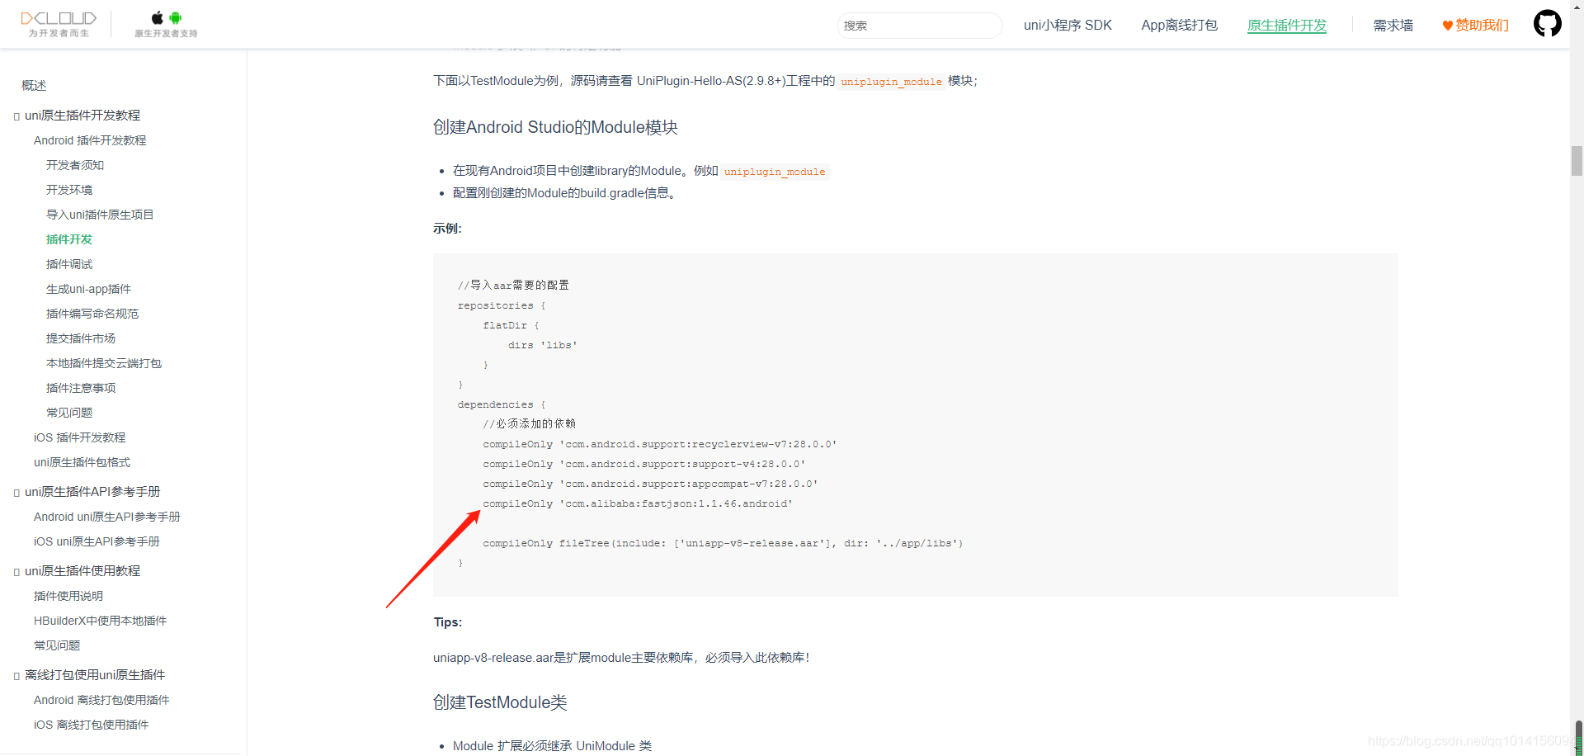This screenshot has height=756, width=1584.
Task: Open iOS 插件开发教程 sidebar item
Action: click(x=79, y=437)
